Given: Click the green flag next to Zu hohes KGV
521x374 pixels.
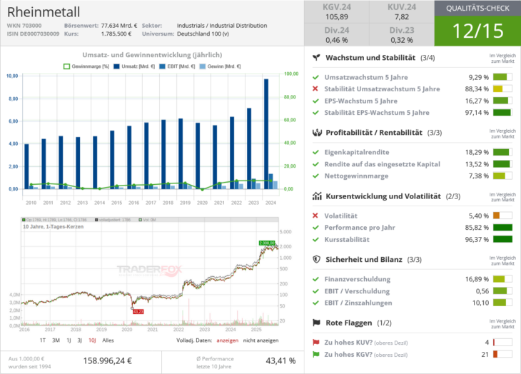Looking at the screenshot, I should point(316,354).
